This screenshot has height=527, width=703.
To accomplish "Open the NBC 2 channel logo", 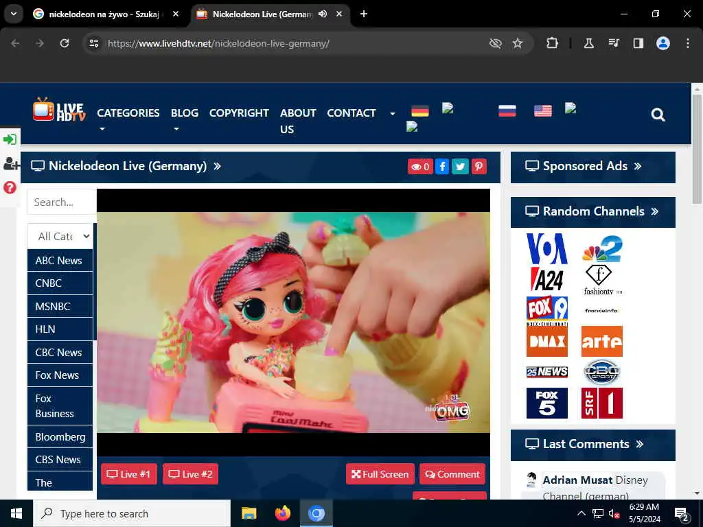I will 602,248.
